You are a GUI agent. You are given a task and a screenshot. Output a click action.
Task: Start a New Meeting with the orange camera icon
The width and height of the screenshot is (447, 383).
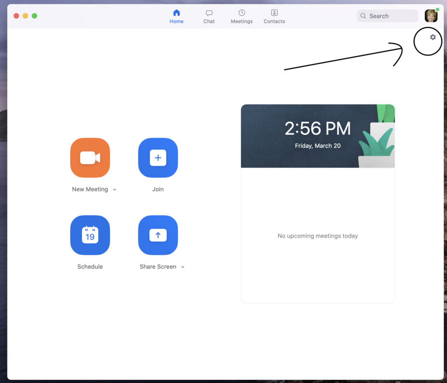90,157
